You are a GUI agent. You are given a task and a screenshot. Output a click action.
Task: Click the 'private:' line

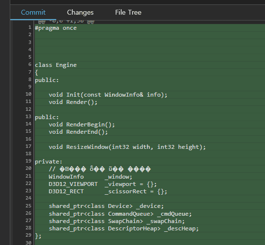[x=48, y=162]
